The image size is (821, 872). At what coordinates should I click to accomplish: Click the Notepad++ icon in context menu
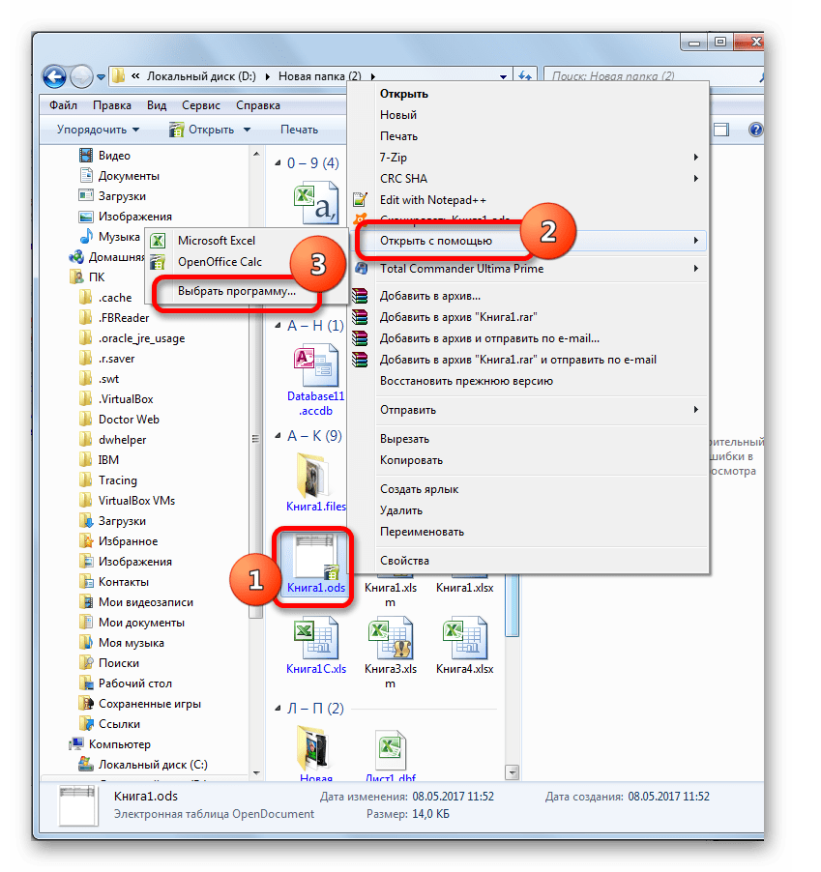coord(361,199)
